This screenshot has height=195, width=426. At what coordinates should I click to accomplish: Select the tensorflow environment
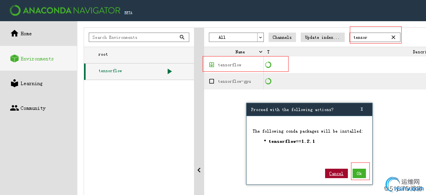pyautogui.click(x=139, y=71)
